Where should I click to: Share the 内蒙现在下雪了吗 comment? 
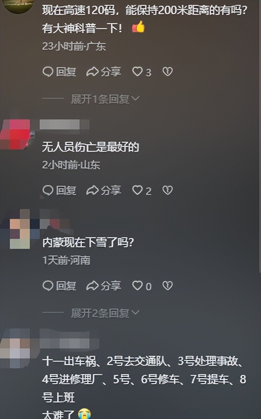coord(104,286)
